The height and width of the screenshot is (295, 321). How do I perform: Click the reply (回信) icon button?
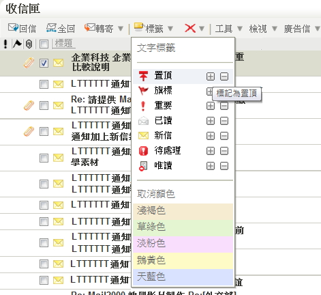pyautogui.click(x=13, y=28)
